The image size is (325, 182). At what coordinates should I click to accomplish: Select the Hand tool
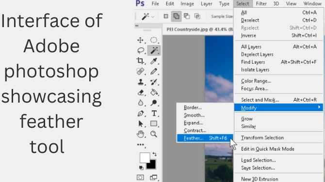pos(141,134)
